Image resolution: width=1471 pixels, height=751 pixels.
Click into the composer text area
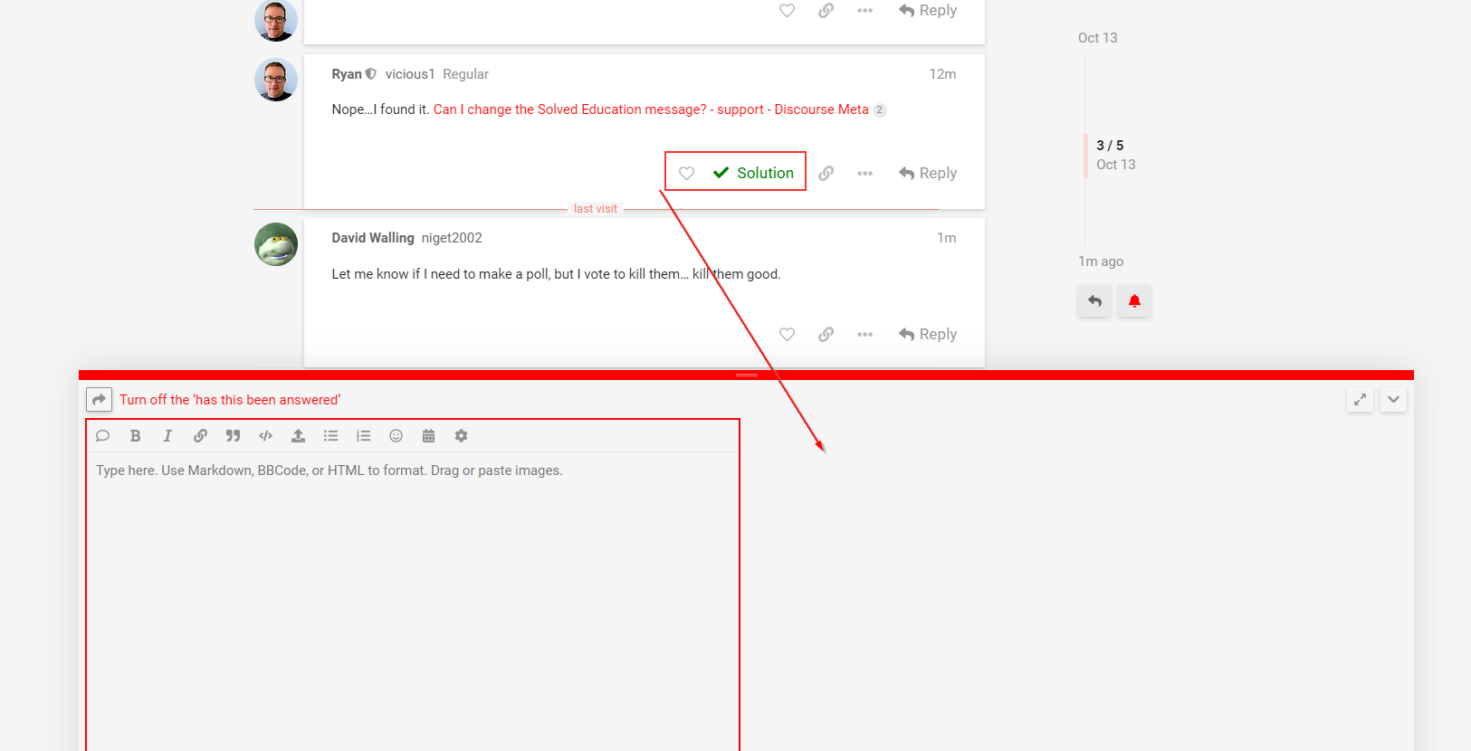(x=413, y=602)
